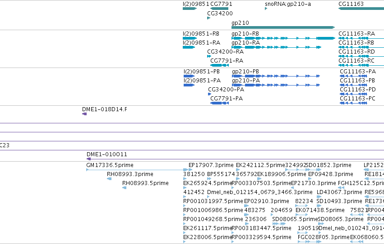Click the SD08065.3prime EST

pos(321,224)
